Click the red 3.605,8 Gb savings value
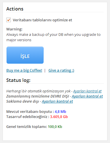 click(x=59, y=117)
